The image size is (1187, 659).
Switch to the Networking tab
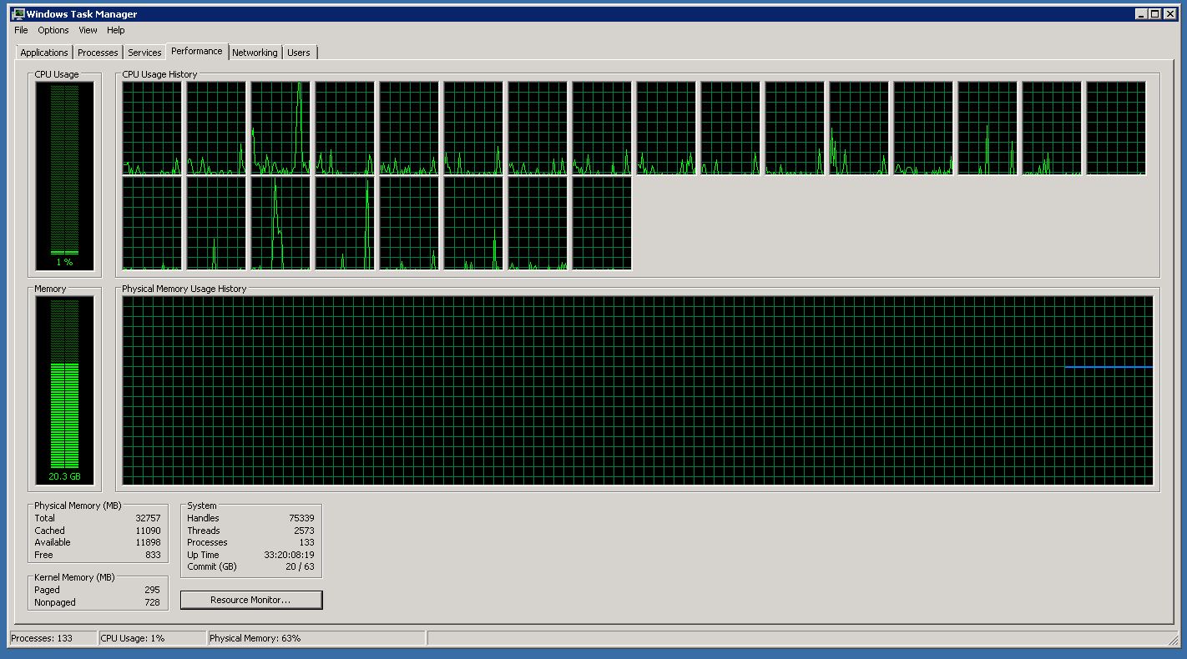pyautogui.click(x=255, y=53)
